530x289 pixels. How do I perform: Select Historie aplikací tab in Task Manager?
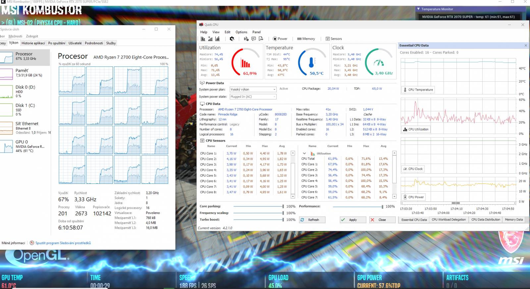(x=33, y=43)
